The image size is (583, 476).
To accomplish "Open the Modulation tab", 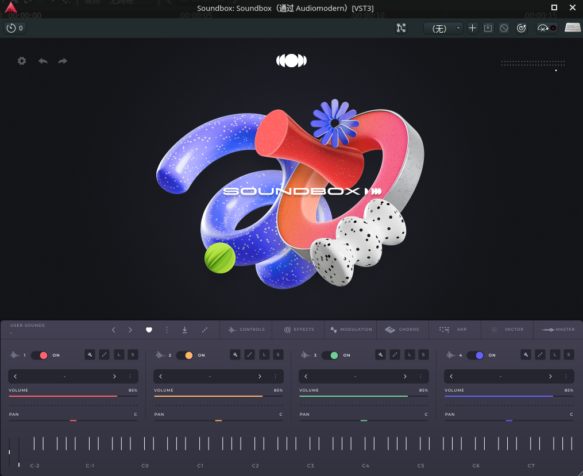I will click(x=350, y=330).
